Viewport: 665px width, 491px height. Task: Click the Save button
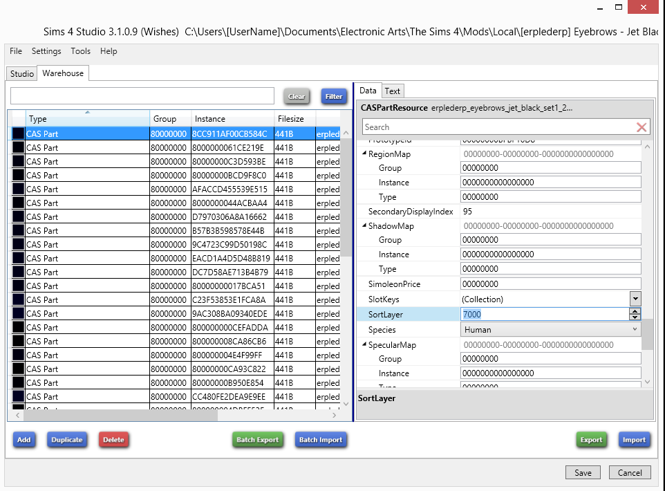click(x=583, y=472)
